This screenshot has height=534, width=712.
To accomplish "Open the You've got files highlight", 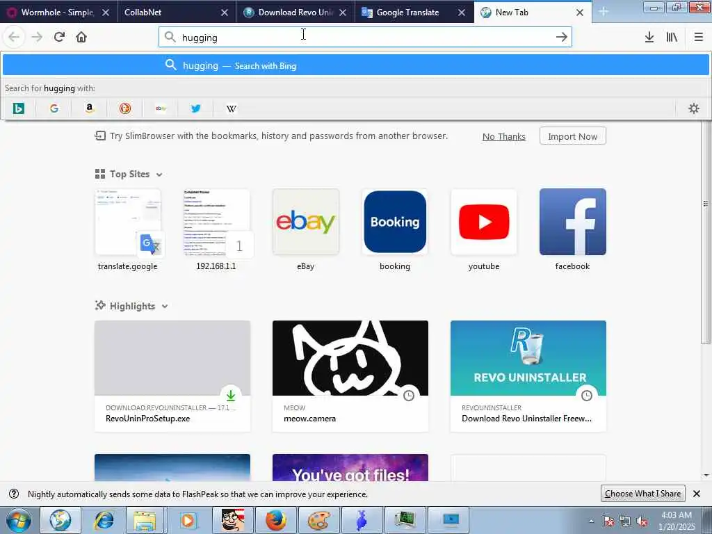I will 350,468.
